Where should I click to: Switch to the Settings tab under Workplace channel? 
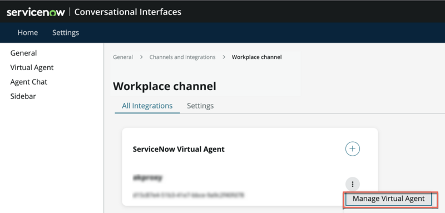point(200,106)
